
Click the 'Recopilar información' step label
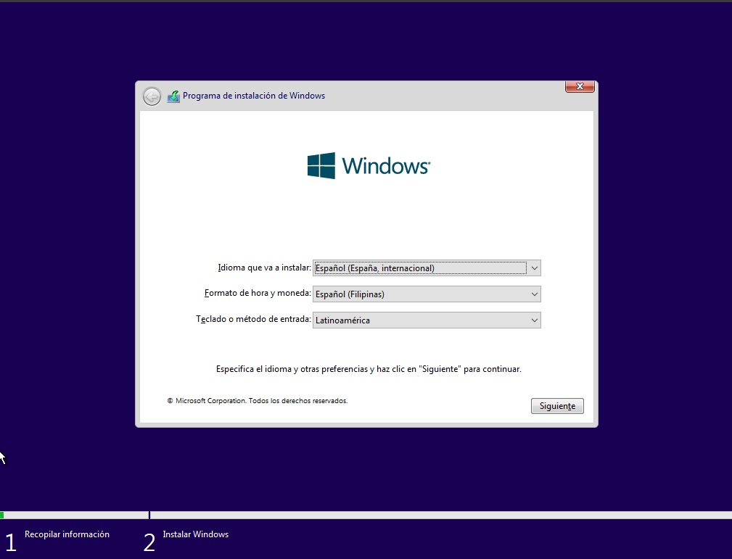(x=67, y=534)
